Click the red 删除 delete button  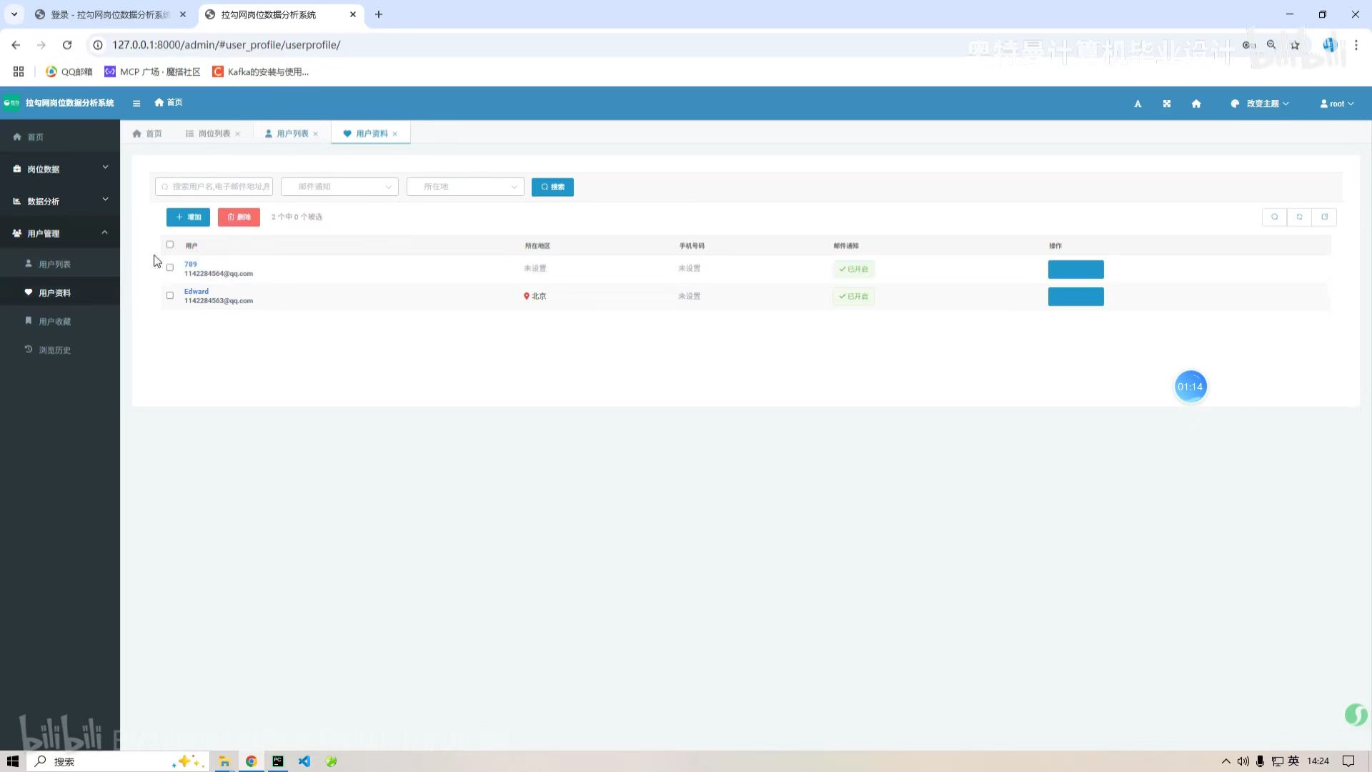point(239,217)
